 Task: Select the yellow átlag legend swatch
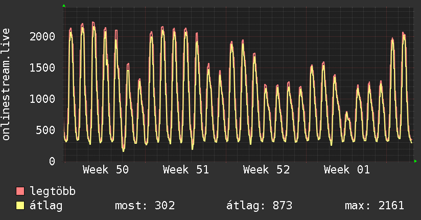pyautogui.click(x=20, y=206)
